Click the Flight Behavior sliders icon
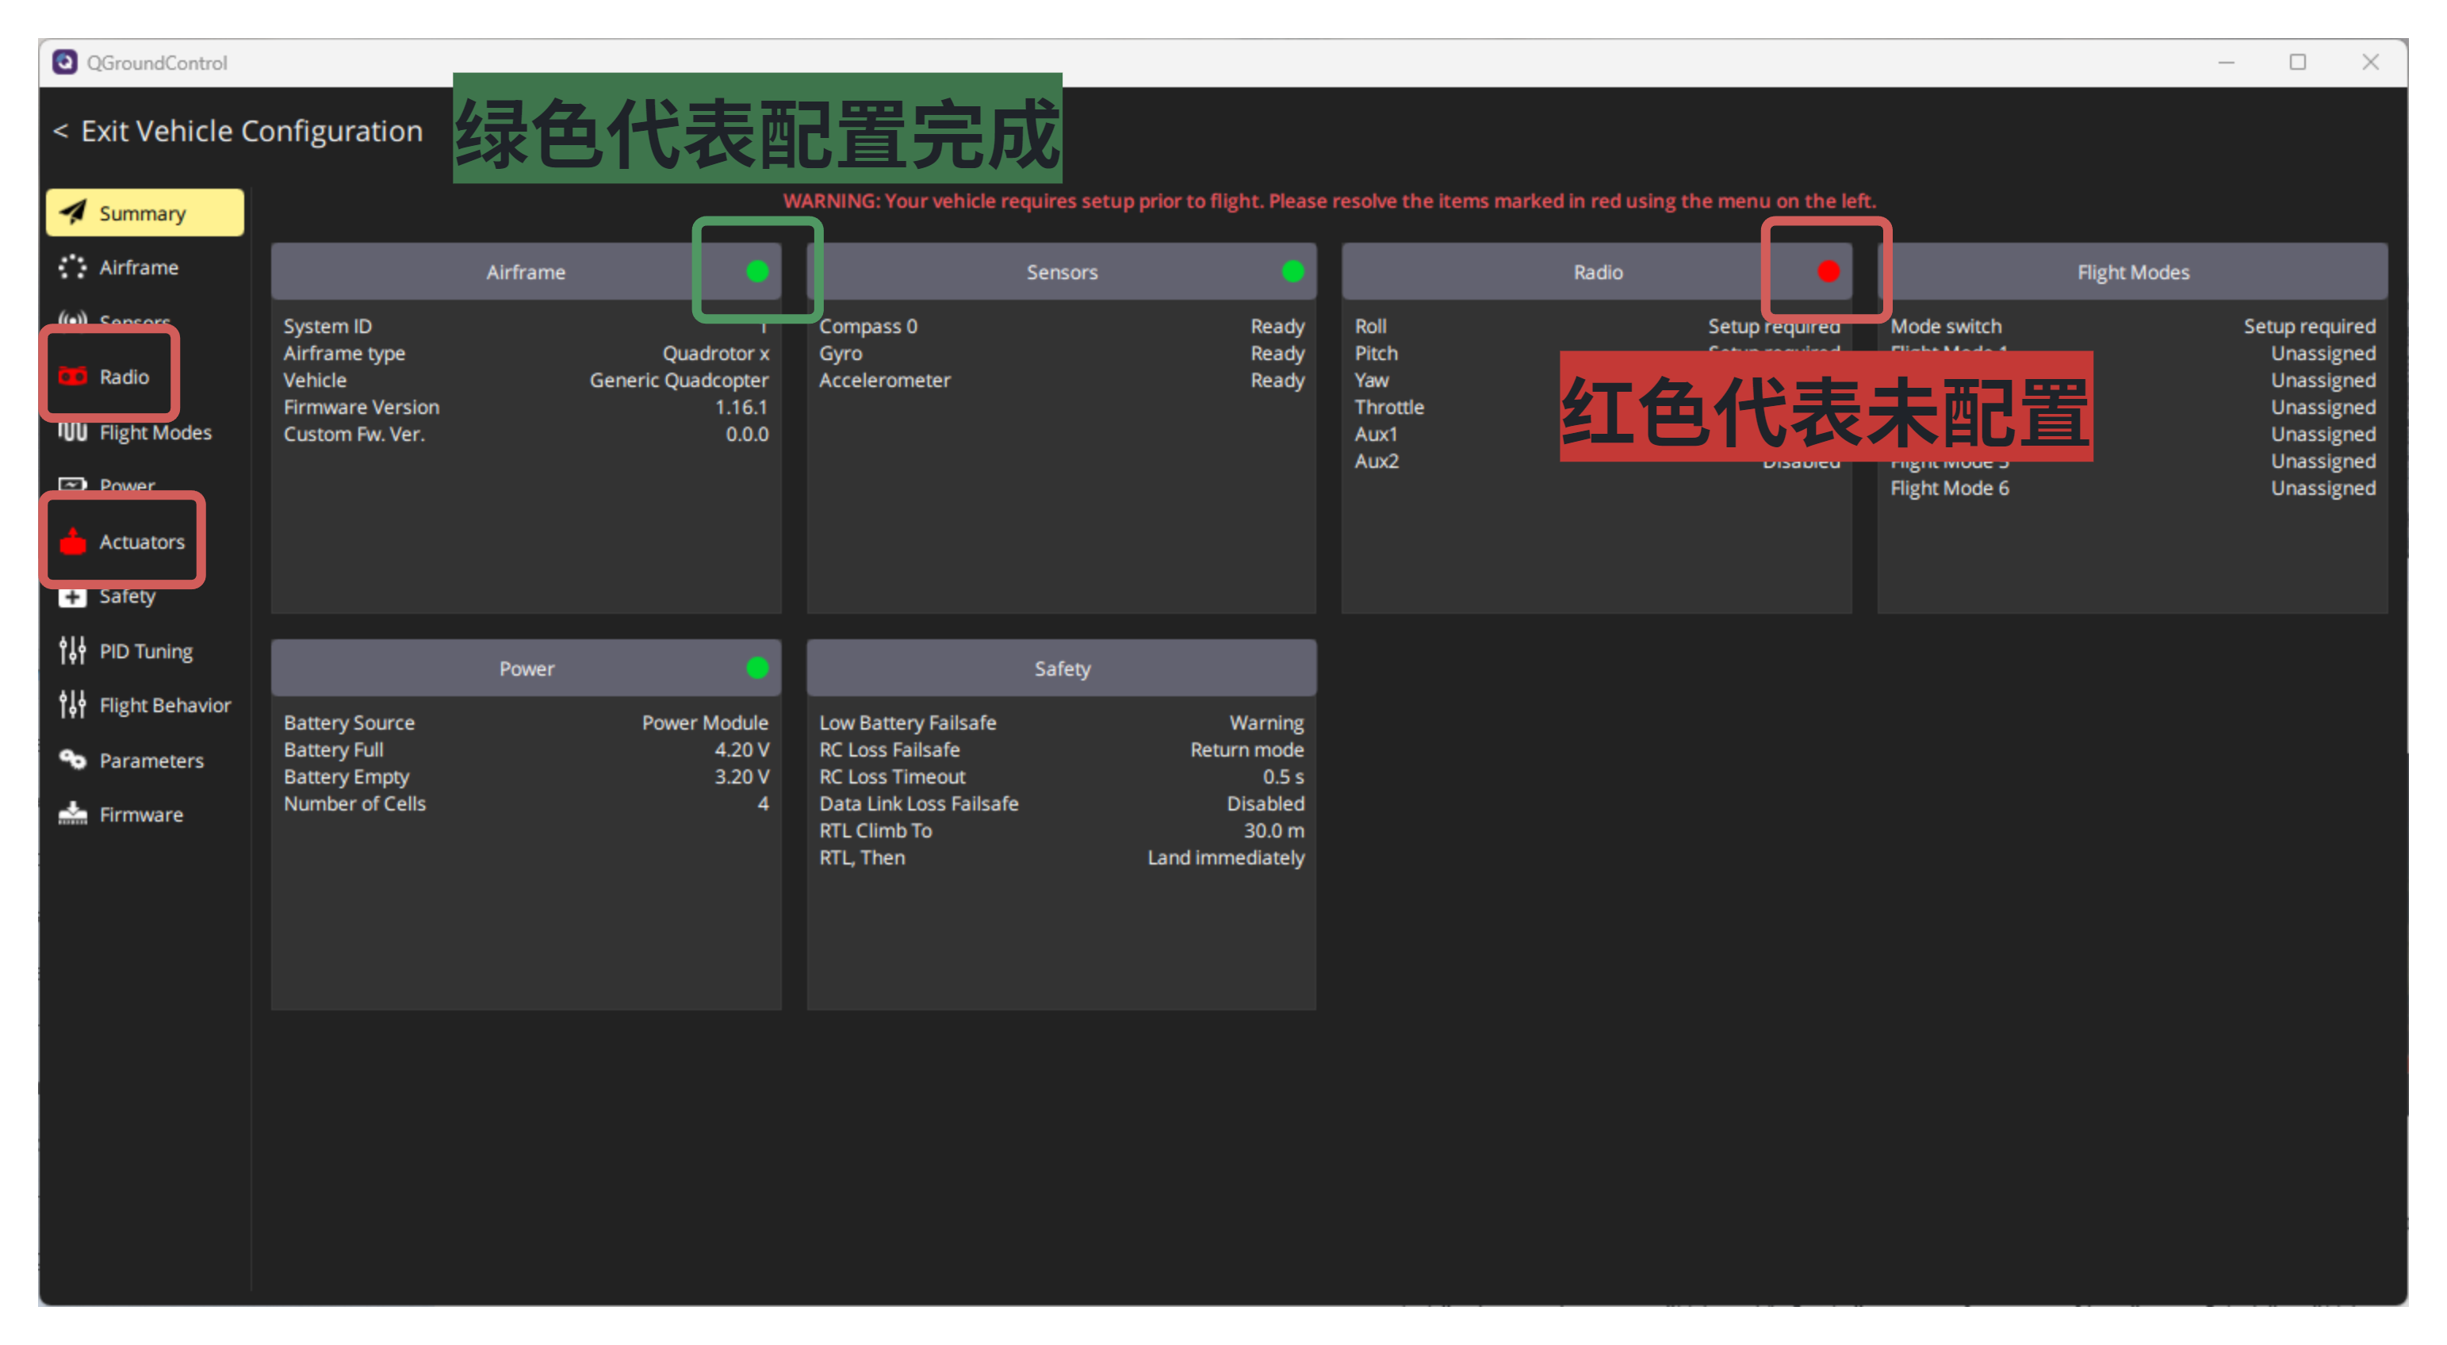The width and height of the screenshot is (2447, 1345). [73, 705]
